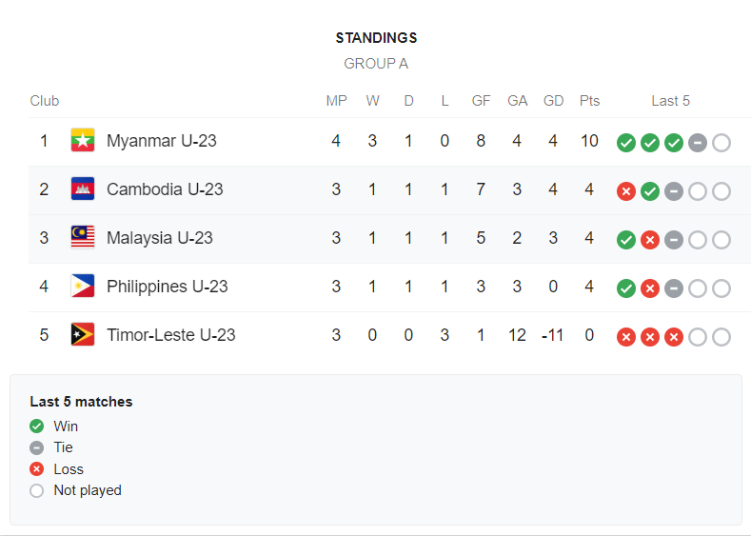
Task: Click Cambodia's green win result icon
Action: click(650, 191)
